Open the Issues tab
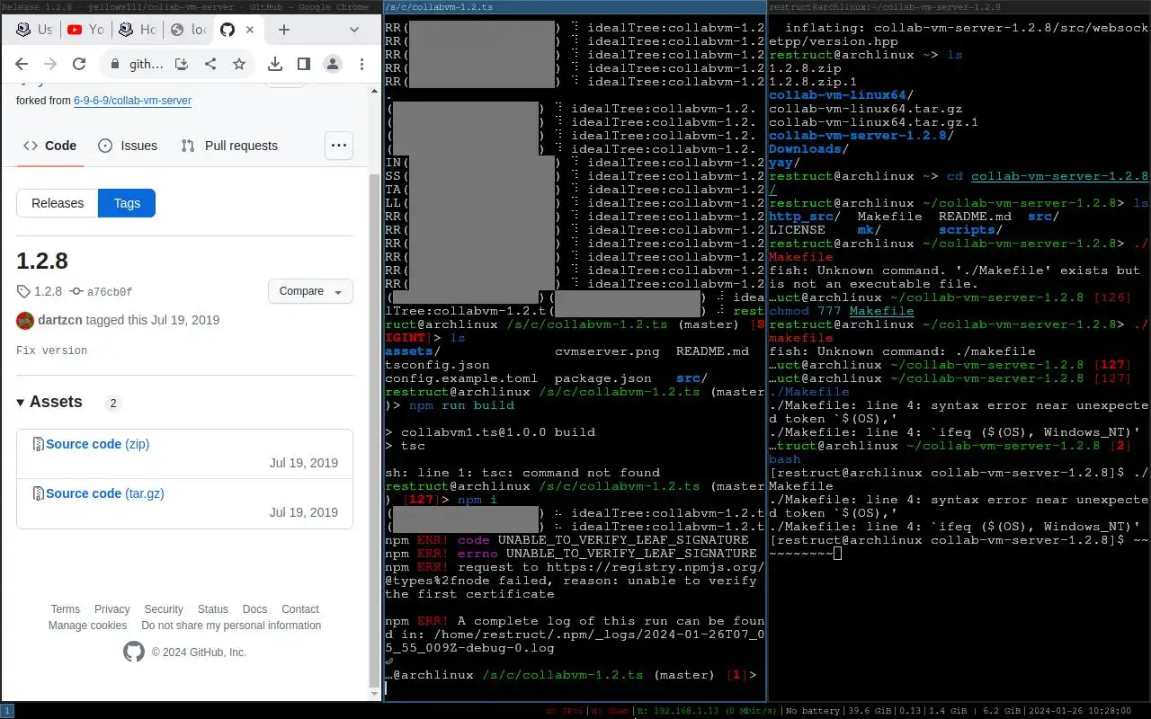This screenshot has height=719, width=1151. [128, 146]
